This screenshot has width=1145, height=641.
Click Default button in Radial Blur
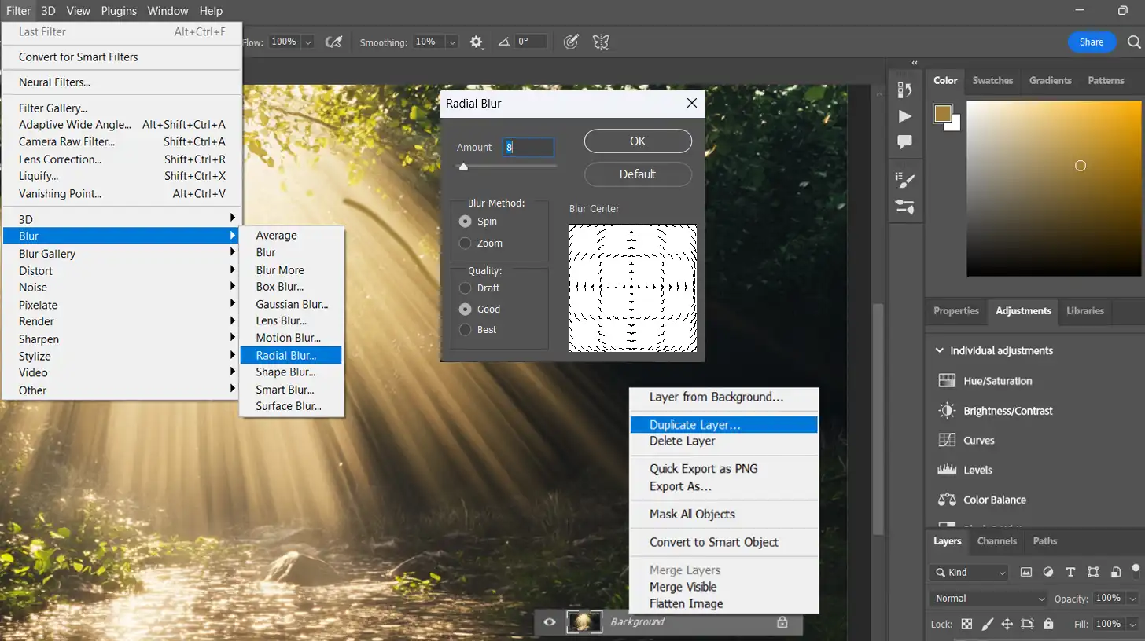tap(638, 174)
